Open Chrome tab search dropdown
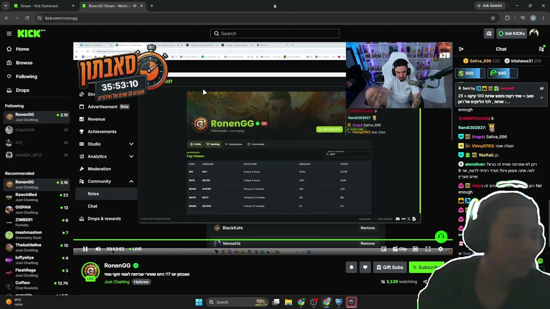 (6, 6)
